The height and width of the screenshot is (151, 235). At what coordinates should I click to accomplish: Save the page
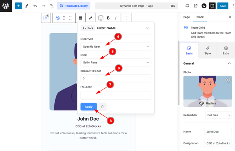coord(223,6)
